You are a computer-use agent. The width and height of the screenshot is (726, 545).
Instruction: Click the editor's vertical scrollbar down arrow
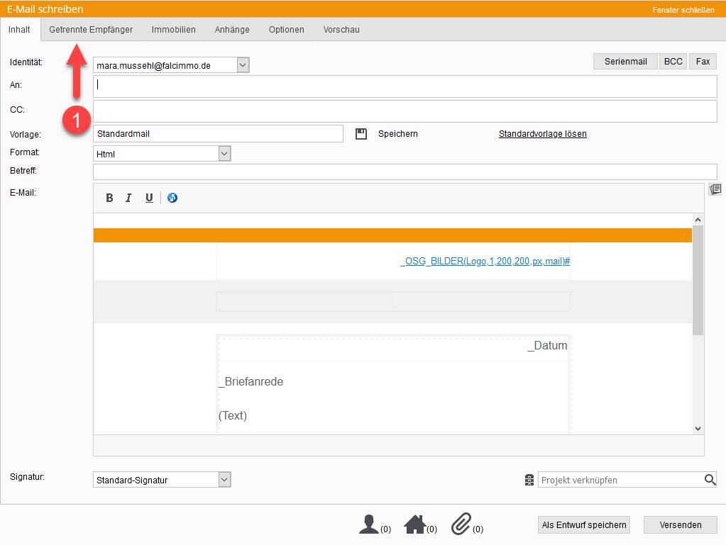point(698,428)
